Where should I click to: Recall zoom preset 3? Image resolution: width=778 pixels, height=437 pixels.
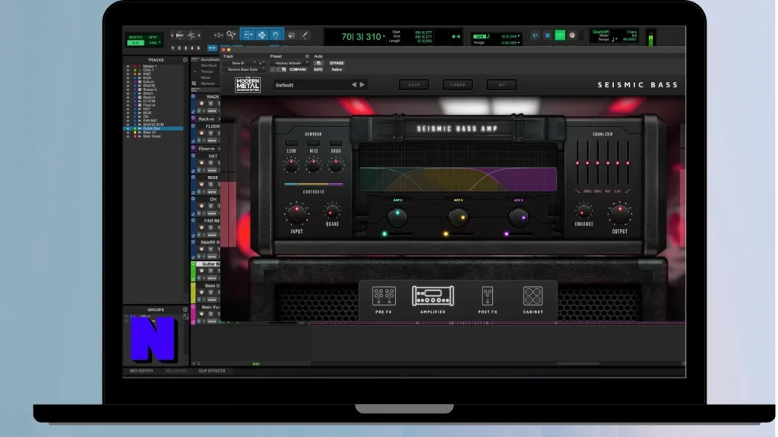tap(185, 48)
